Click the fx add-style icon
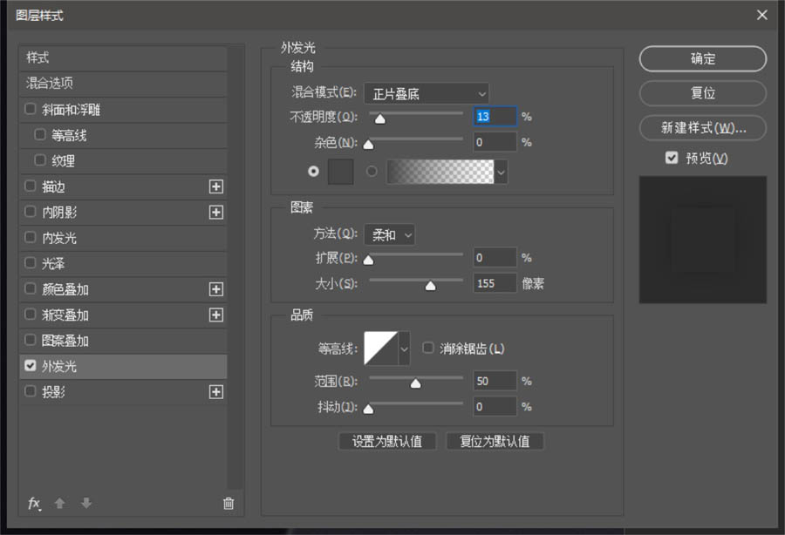 point(34,503)
